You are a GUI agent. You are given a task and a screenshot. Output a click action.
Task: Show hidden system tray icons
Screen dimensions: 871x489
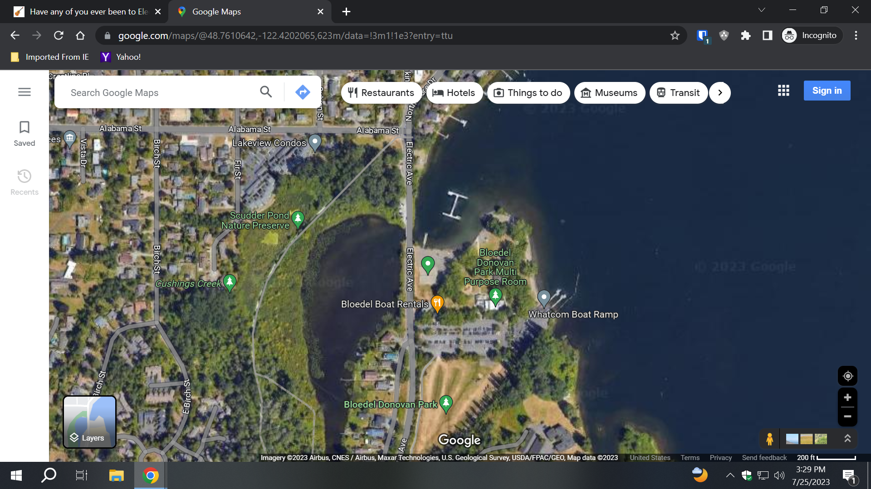tap(730, 475)
